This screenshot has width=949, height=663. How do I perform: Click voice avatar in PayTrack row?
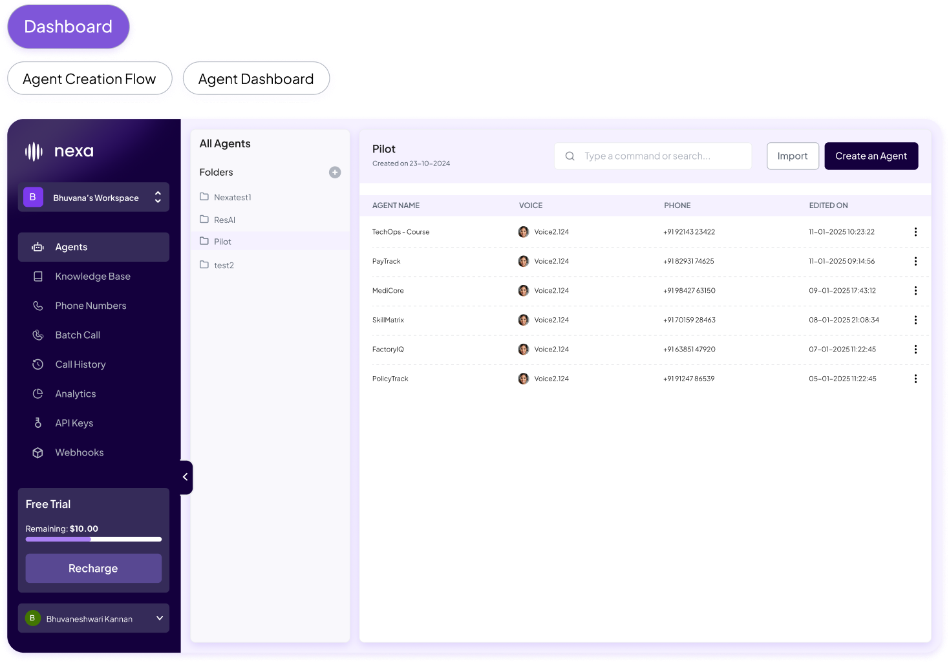524,261
